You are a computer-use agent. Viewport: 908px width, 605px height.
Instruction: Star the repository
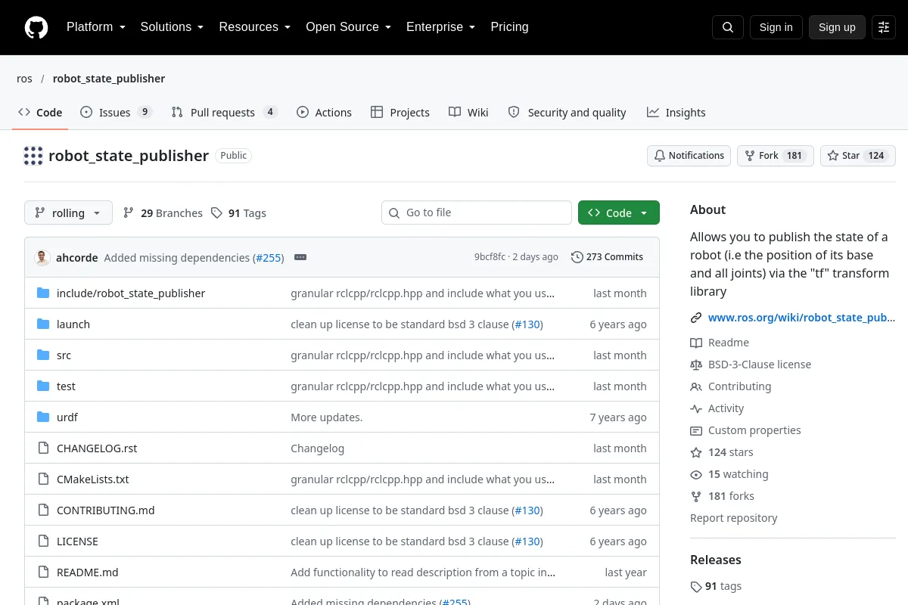click(857, 156)
